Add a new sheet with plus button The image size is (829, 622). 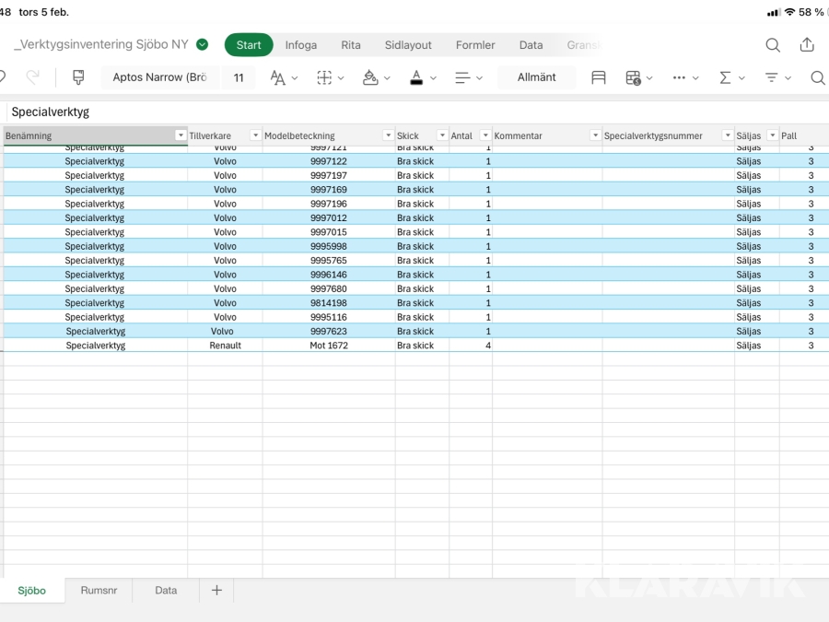(216, 591)
